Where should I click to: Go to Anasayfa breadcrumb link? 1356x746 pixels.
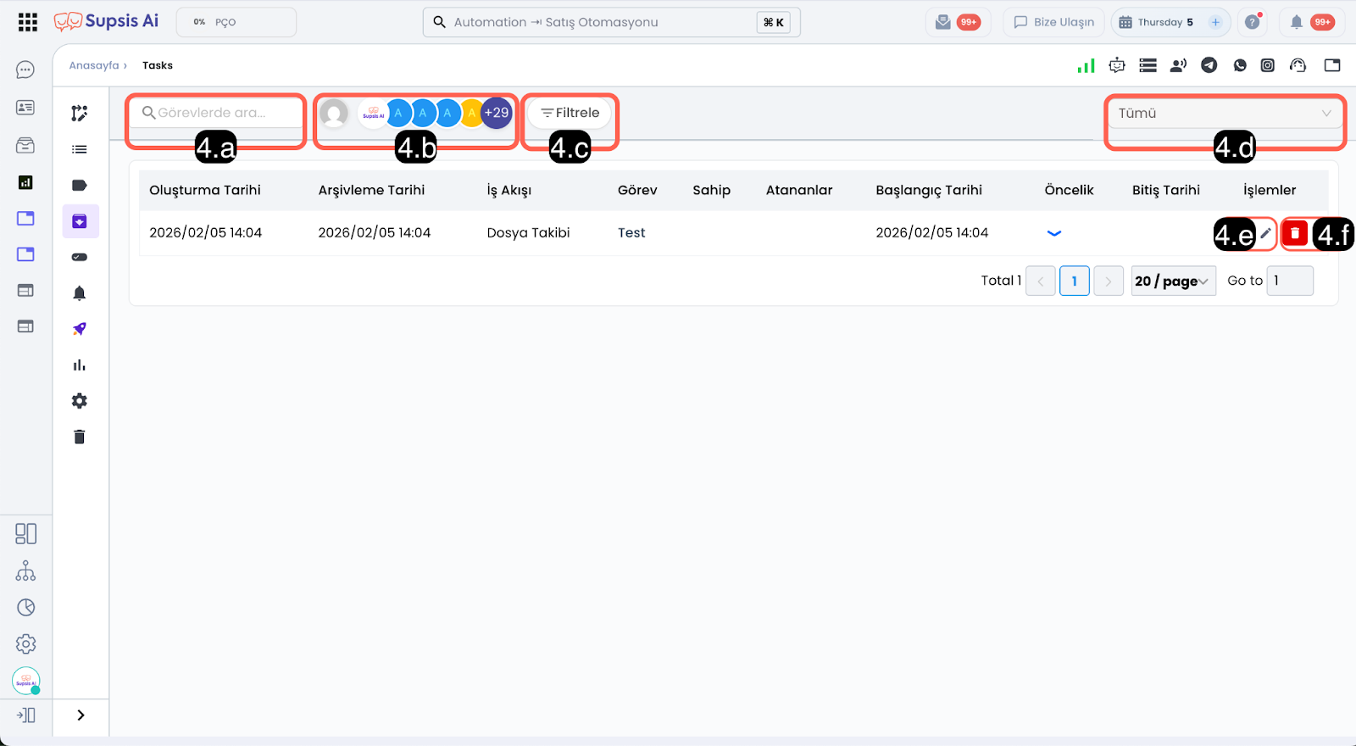(94, 65)
